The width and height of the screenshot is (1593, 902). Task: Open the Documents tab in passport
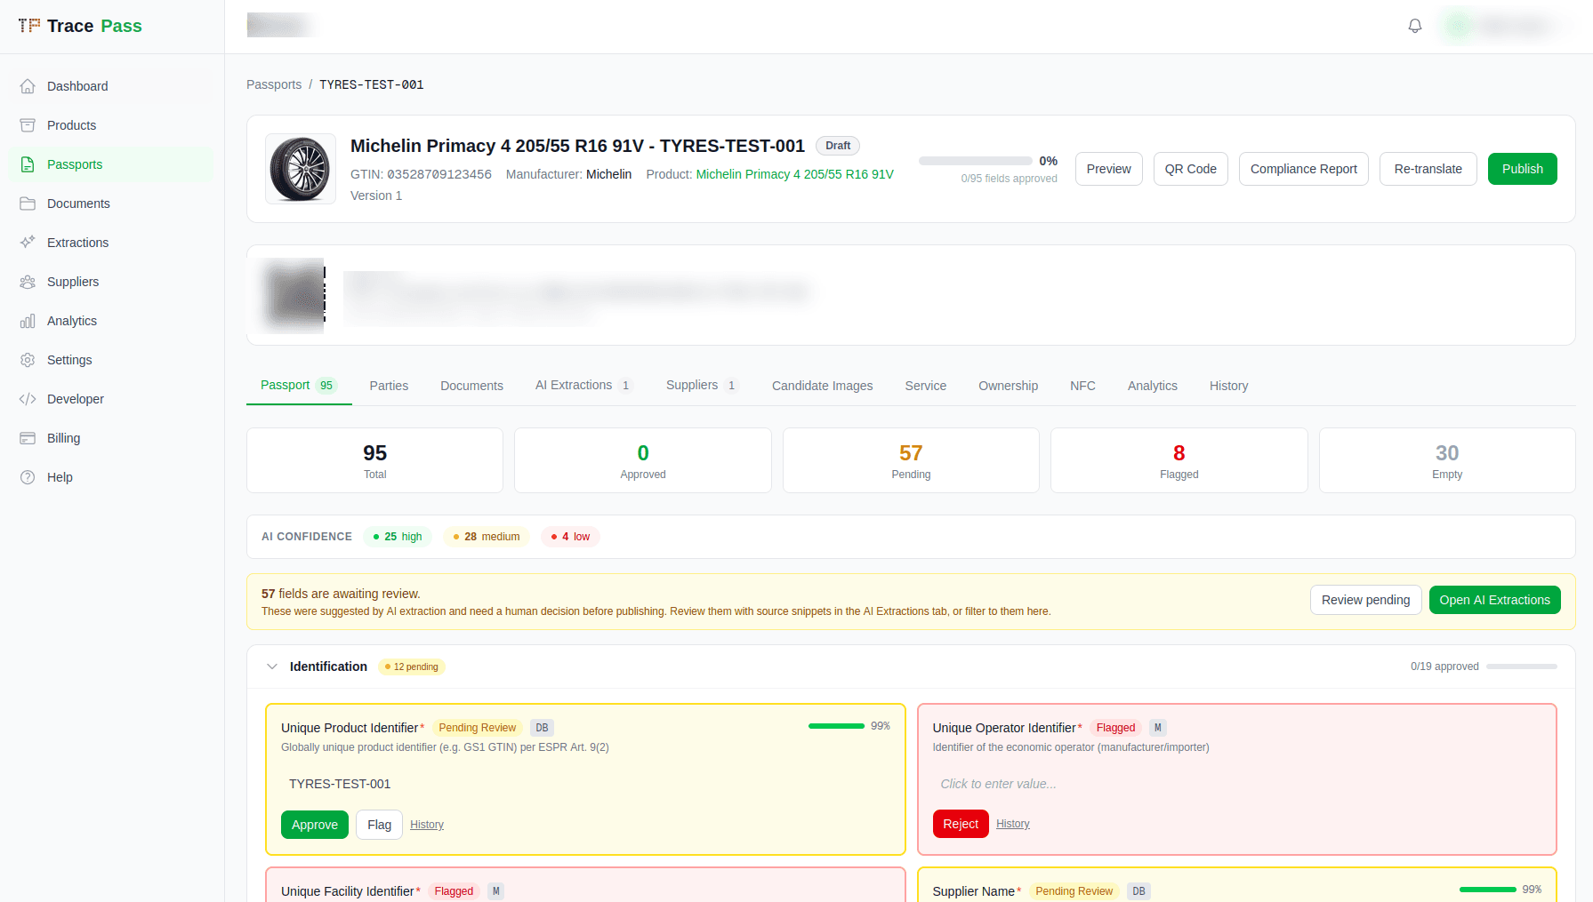click(471, 386)
